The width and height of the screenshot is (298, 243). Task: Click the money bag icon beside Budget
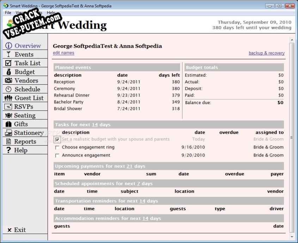[8, 72]
